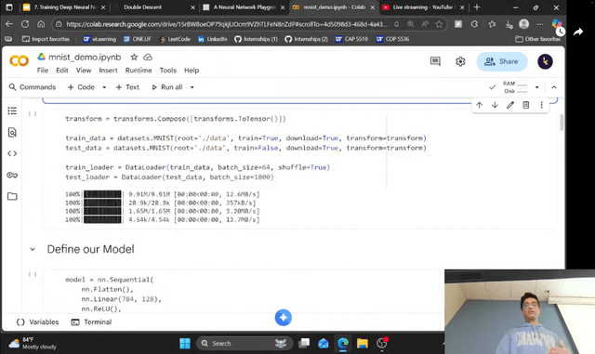Image resolution: width=595 pixels, height=354 pixels.
Task: Check cloud save status icon
Action: 148,57
